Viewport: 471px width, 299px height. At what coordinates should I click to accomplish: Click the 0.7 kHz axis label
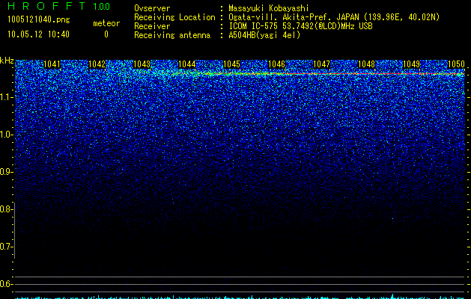click(x=5, y=247)
